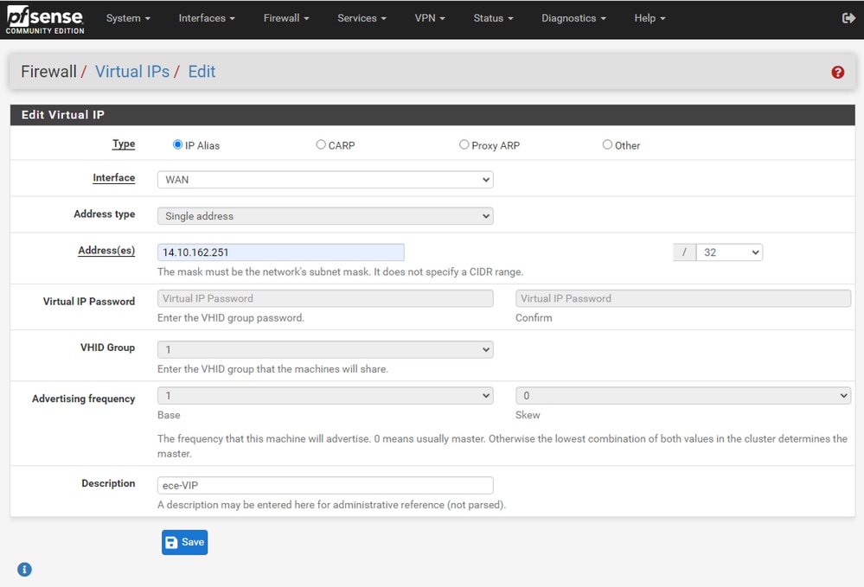Click the Save button
The width and height of the screenshot is (864, 587).
184,542
